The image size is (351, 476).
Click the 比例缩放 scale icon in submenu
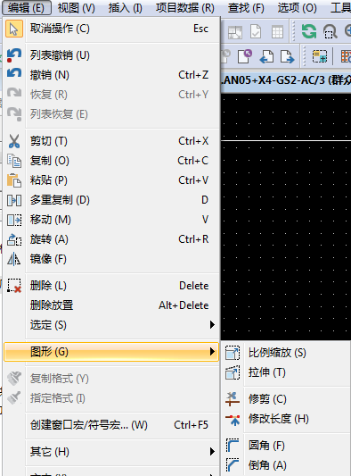click(x=233, y=353)
